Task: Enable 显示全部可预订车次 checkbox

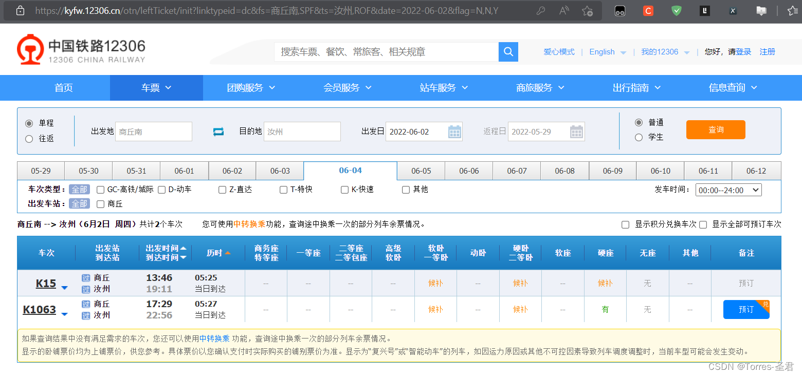Action: (x=703, y=224)
